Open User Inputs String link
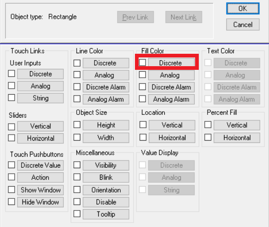The image size is (269, 227). pos(40,98)
